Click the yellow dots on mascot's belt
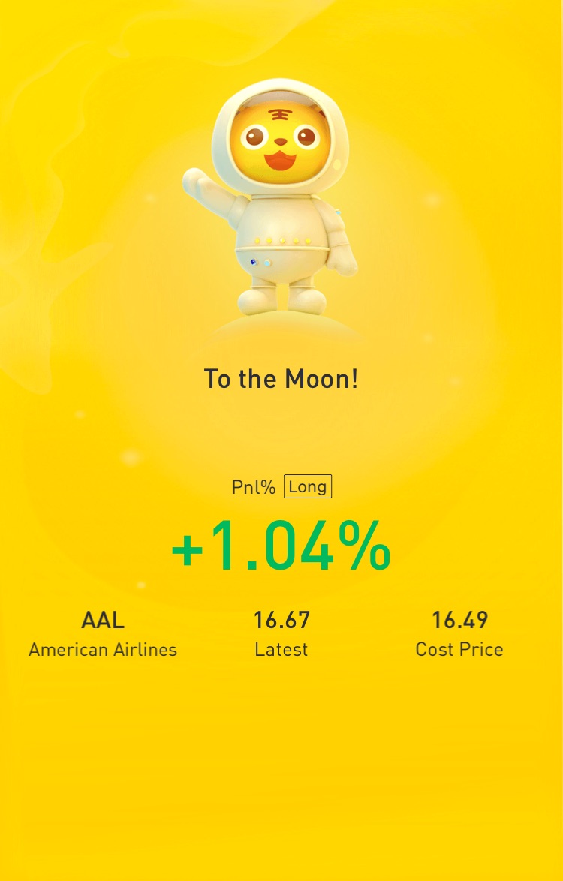This screenshot has height=881, width=563. click(x=282, y=241)
